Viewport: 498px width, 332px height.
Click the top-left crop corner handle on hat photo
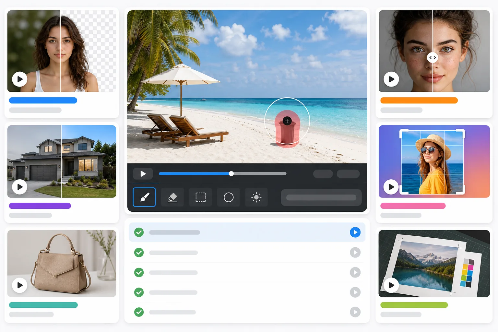[x=404, y=133]
